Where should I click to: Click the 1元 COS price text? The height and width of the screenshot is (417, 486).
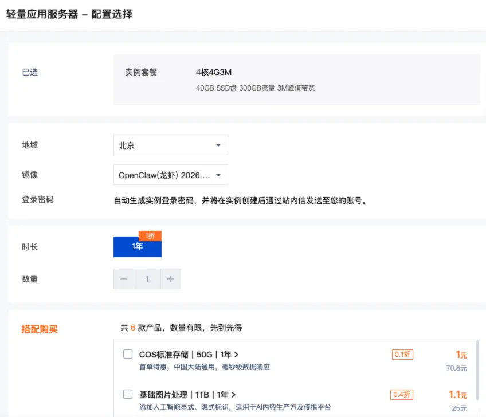pos(461,355)
